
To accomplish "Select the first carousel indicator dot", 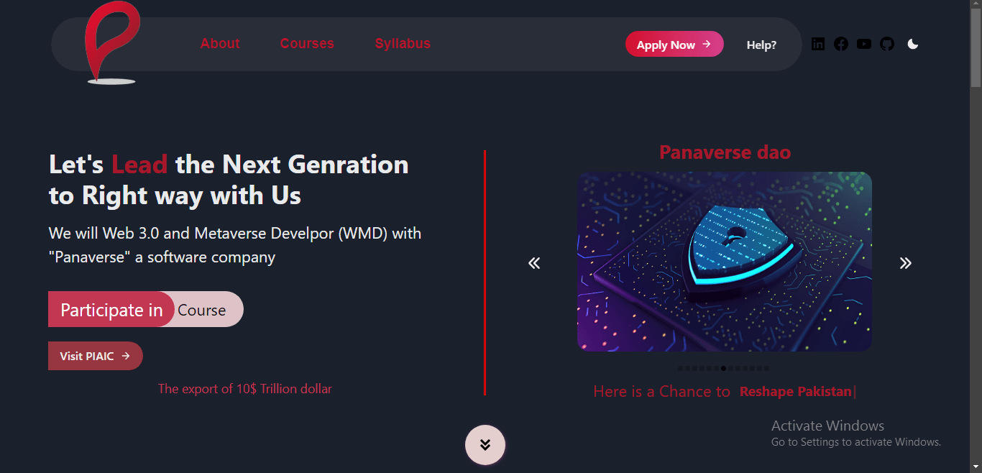I will [680, 368].
